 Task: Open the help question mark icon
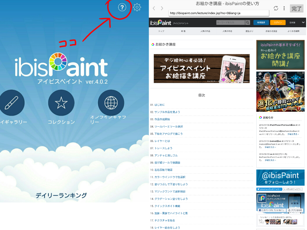122,7
